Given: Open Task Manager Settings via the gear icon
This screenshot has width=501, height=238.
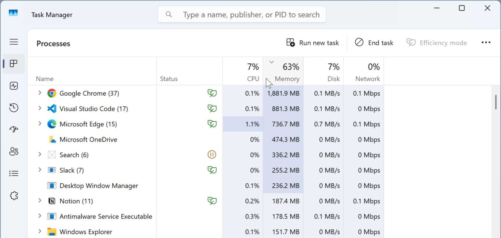Looking at the screenshot, I should (13, 195).
